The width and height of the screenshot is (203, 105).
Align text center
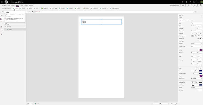[x=195, y=36]
